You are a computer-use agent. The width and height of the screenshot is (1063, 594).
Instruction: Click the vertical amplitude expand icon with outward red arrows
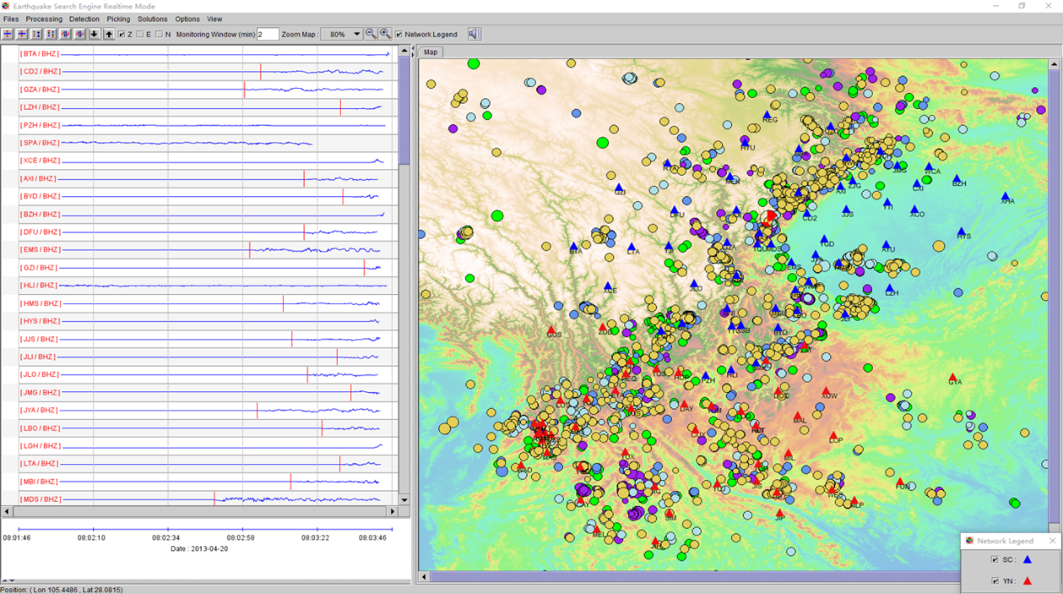[x=8, y=34]
